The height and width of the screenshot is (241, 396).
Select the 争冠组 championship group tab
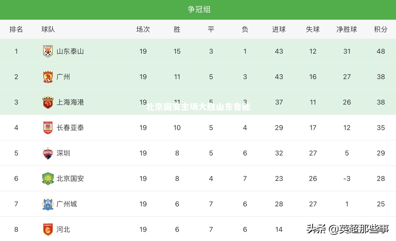pyautogui.click(x=199, y=9)
